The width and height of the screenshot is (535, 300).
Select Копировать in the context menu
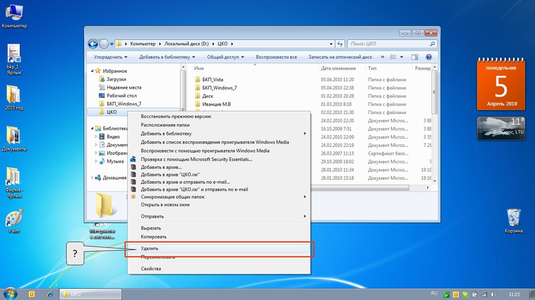154,237
